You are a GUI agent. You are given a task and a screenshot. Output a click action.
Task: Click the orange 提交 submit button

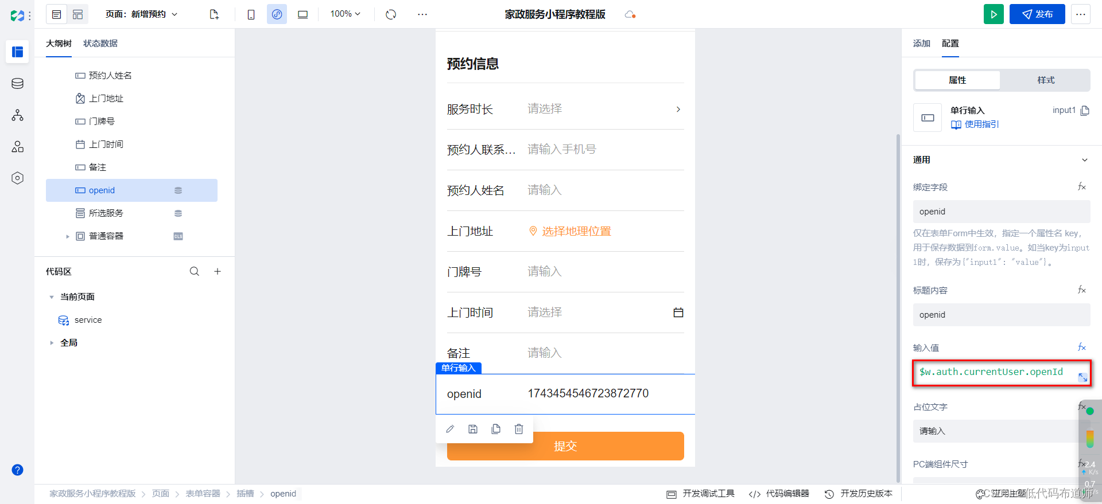[565, 446]
